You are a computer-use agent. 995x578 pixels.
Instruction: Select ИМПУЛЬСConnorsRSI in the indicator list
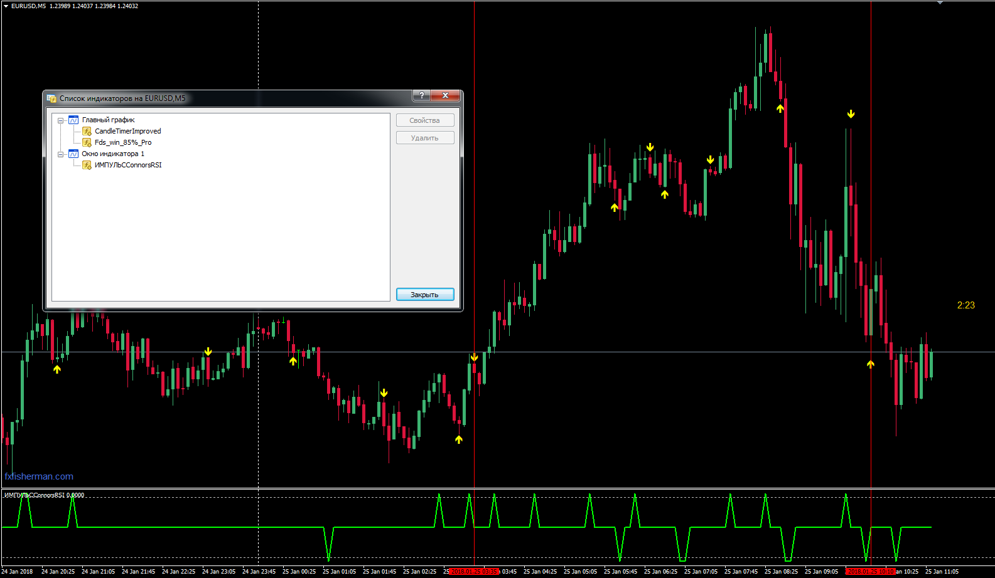[x=128, y=165]
